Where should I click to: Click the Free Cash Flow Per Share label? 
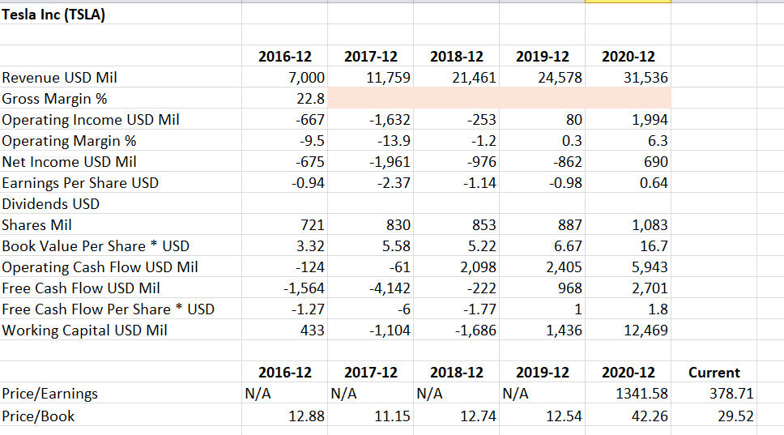pos(108,309)
